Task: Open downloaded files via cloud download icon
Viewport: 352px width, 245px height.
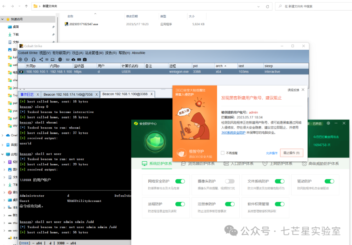Action: point(73,59)
